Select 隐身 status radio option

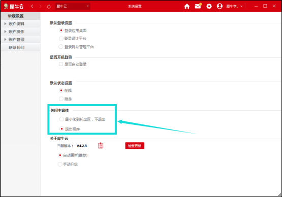[x=61, y=98]
